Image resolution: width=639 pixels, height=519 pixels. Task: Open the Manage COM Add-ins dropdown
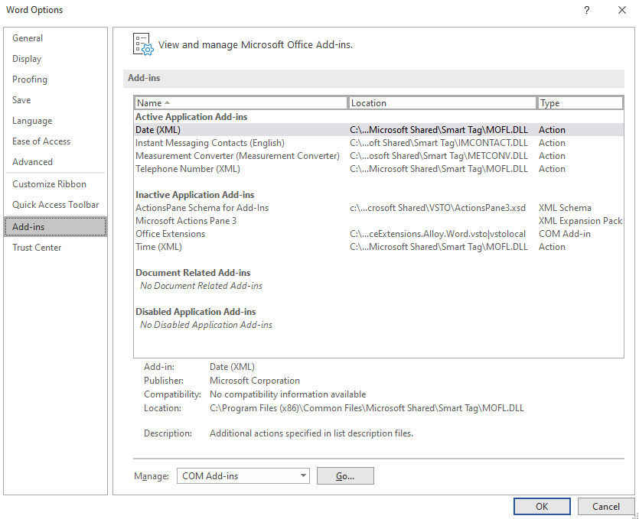(243, 476)
